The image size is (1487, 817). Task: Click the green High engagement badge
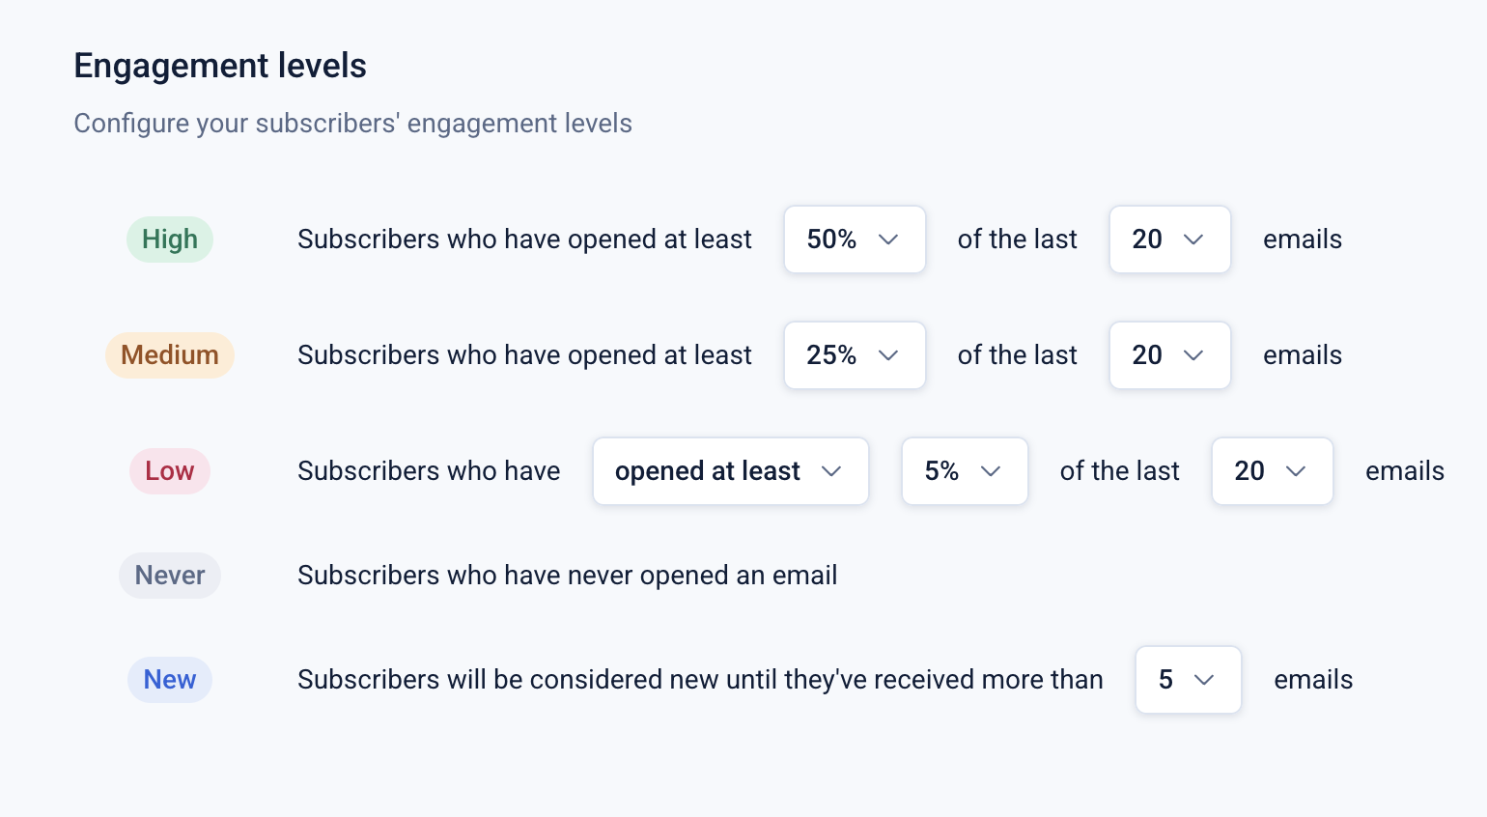(170, 239)
